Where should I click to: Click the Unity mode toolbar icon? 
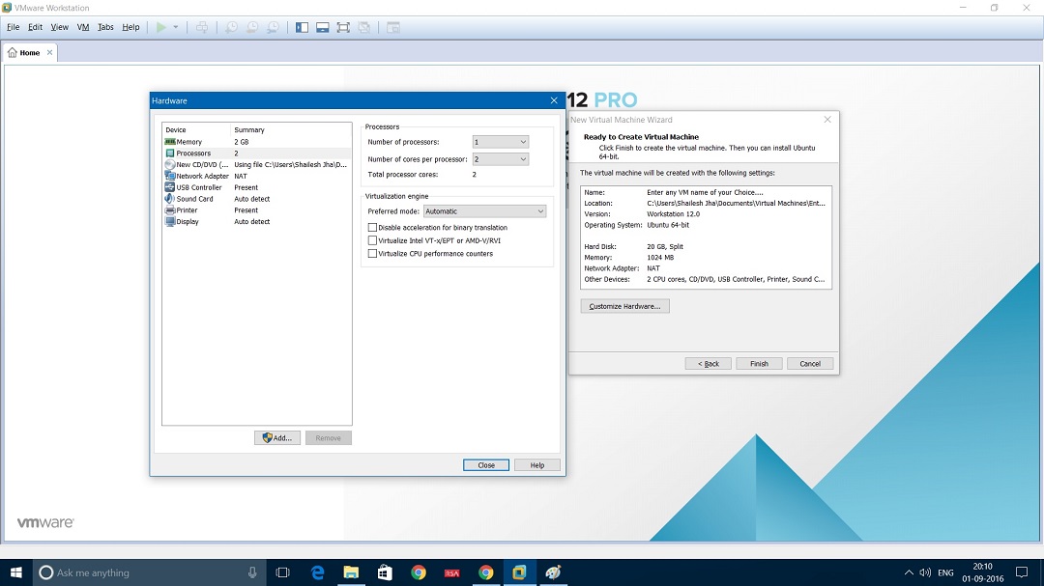pos(364,27)
